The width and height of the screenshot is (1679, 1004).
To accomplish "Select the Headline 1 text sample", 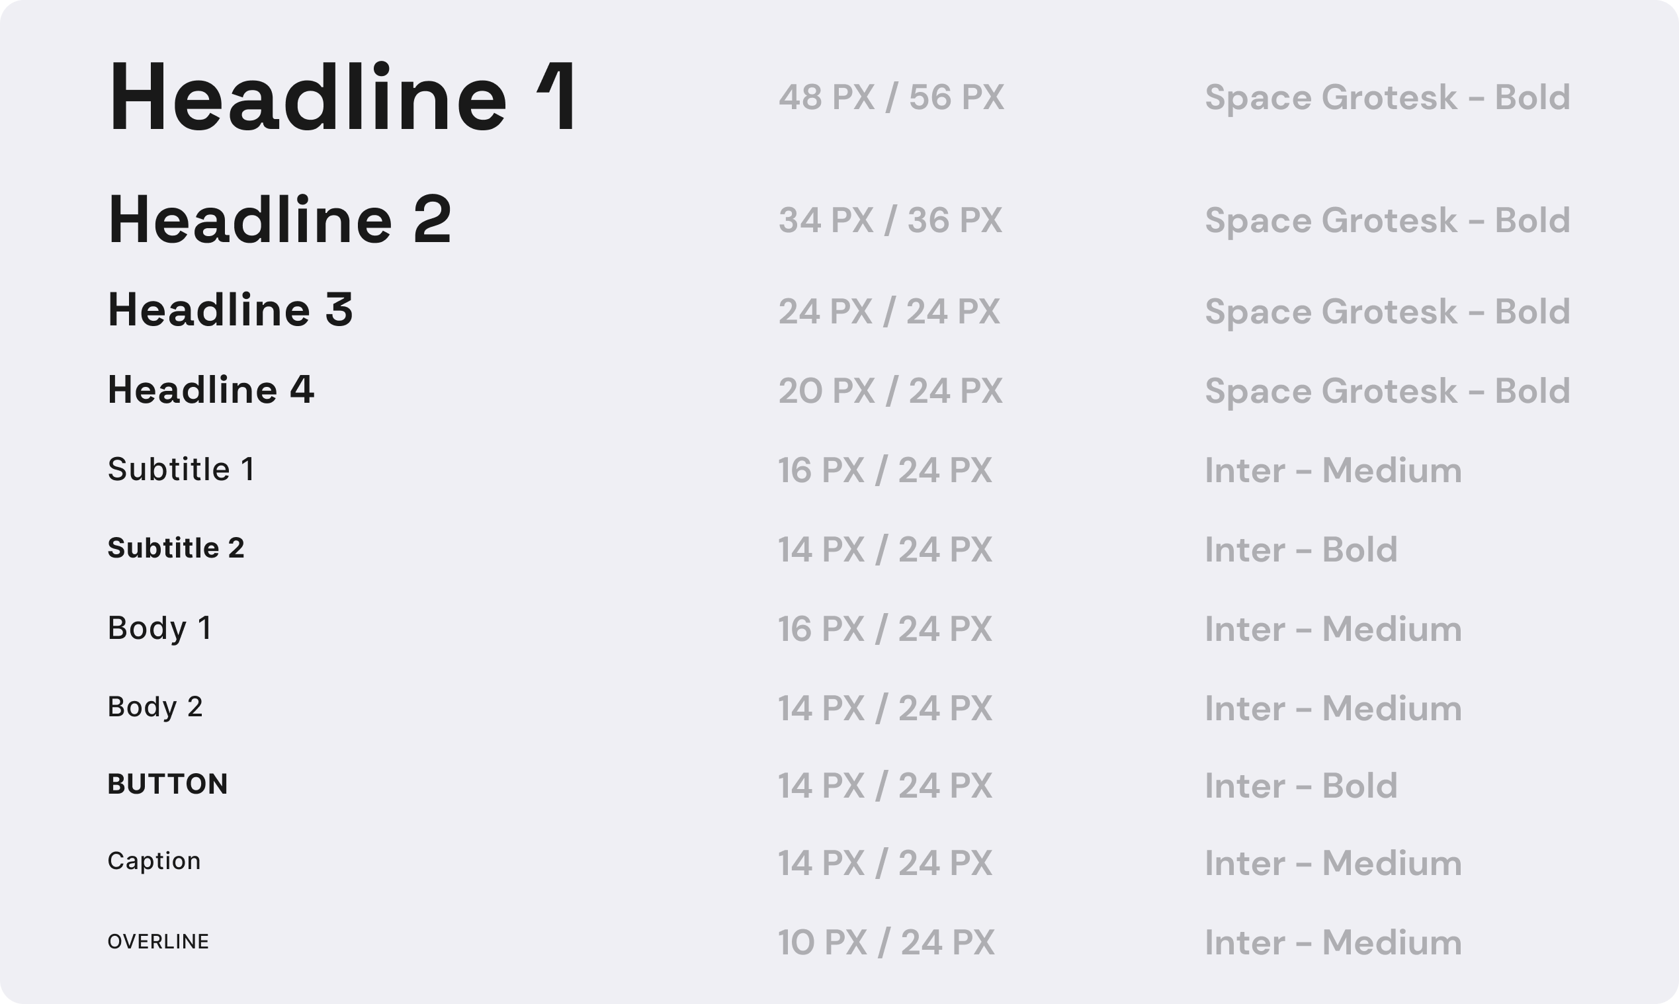I will [x=342, y=97].
